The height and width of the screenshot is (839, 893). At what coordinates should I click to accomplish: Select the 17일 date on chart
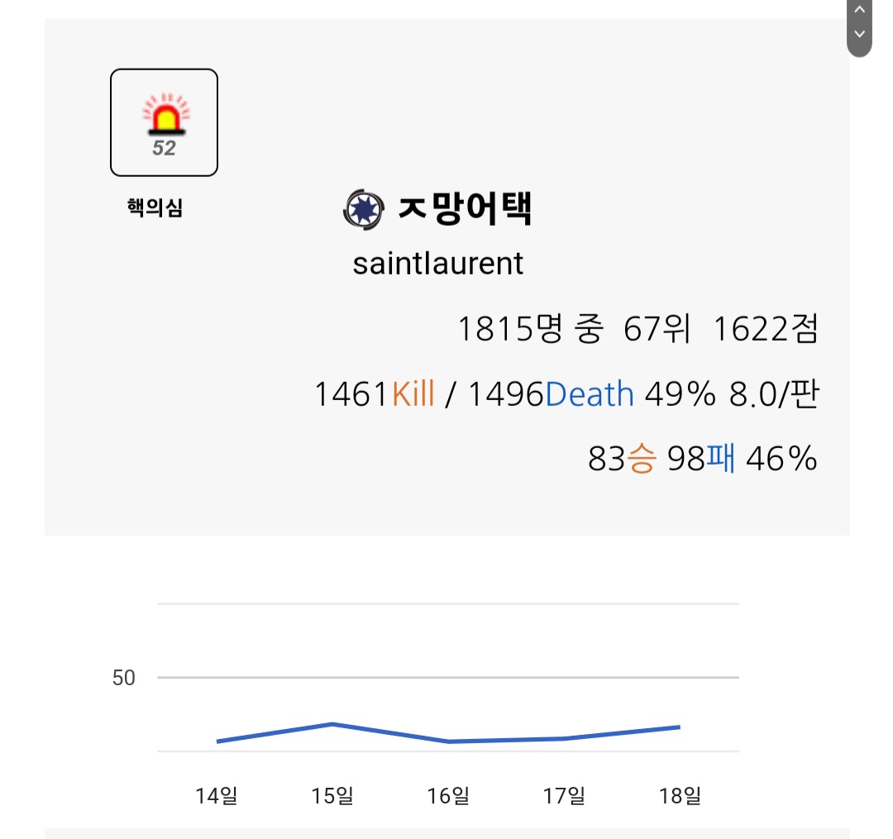[564, 796]
